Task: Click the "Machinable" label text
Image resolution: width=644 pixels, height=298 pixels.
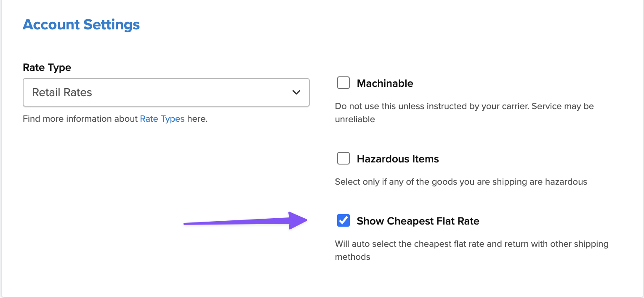Action: pos(385,84)
